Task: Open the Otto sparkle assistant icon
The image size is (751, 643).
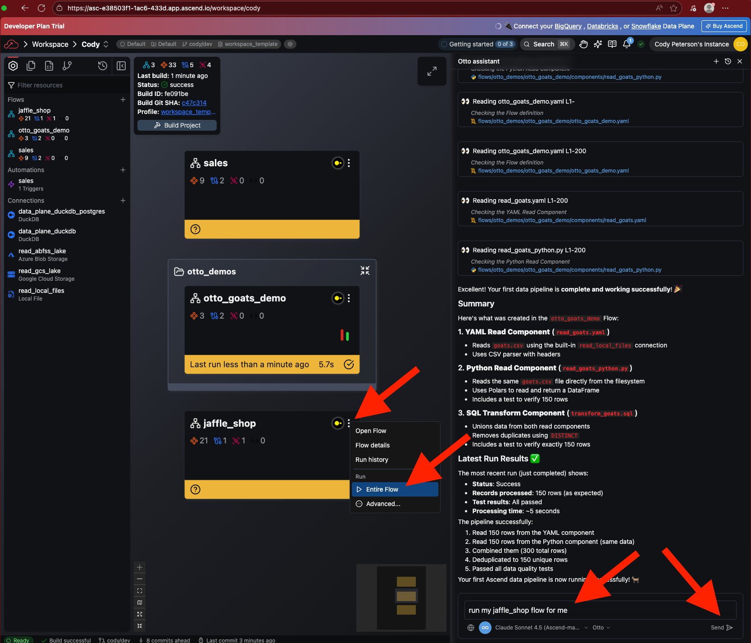Action: click(x=598, y=44)
